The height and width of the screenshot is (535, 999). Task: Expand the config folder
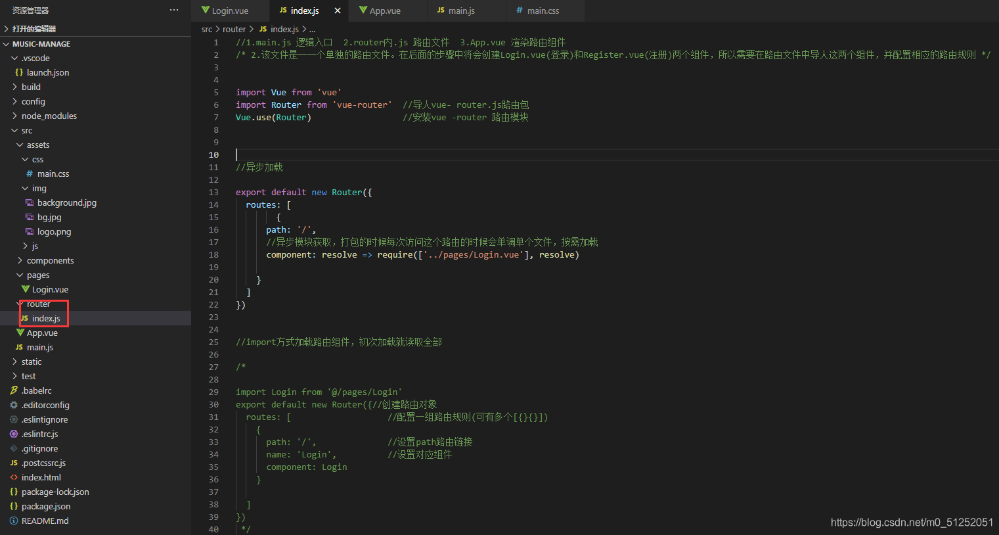pyautogui.click(x=15, y=101)
